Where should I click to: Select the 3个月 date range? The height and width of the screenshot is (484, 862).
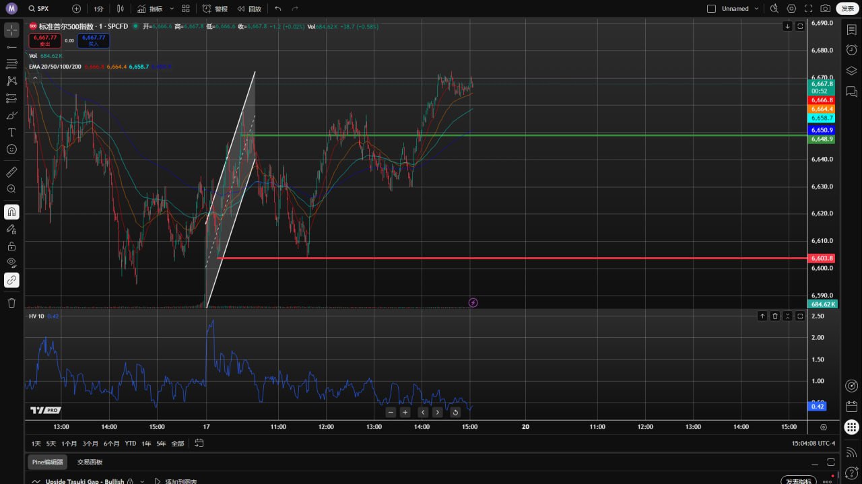(x=90, y=444)
